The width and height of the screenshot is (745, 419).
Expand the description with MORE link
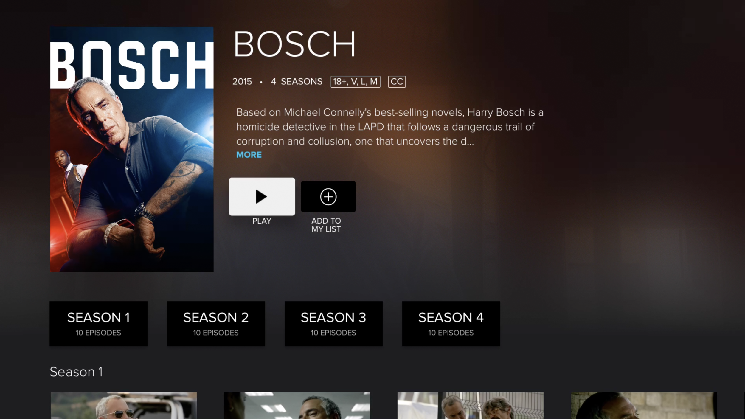click(249, 155)
